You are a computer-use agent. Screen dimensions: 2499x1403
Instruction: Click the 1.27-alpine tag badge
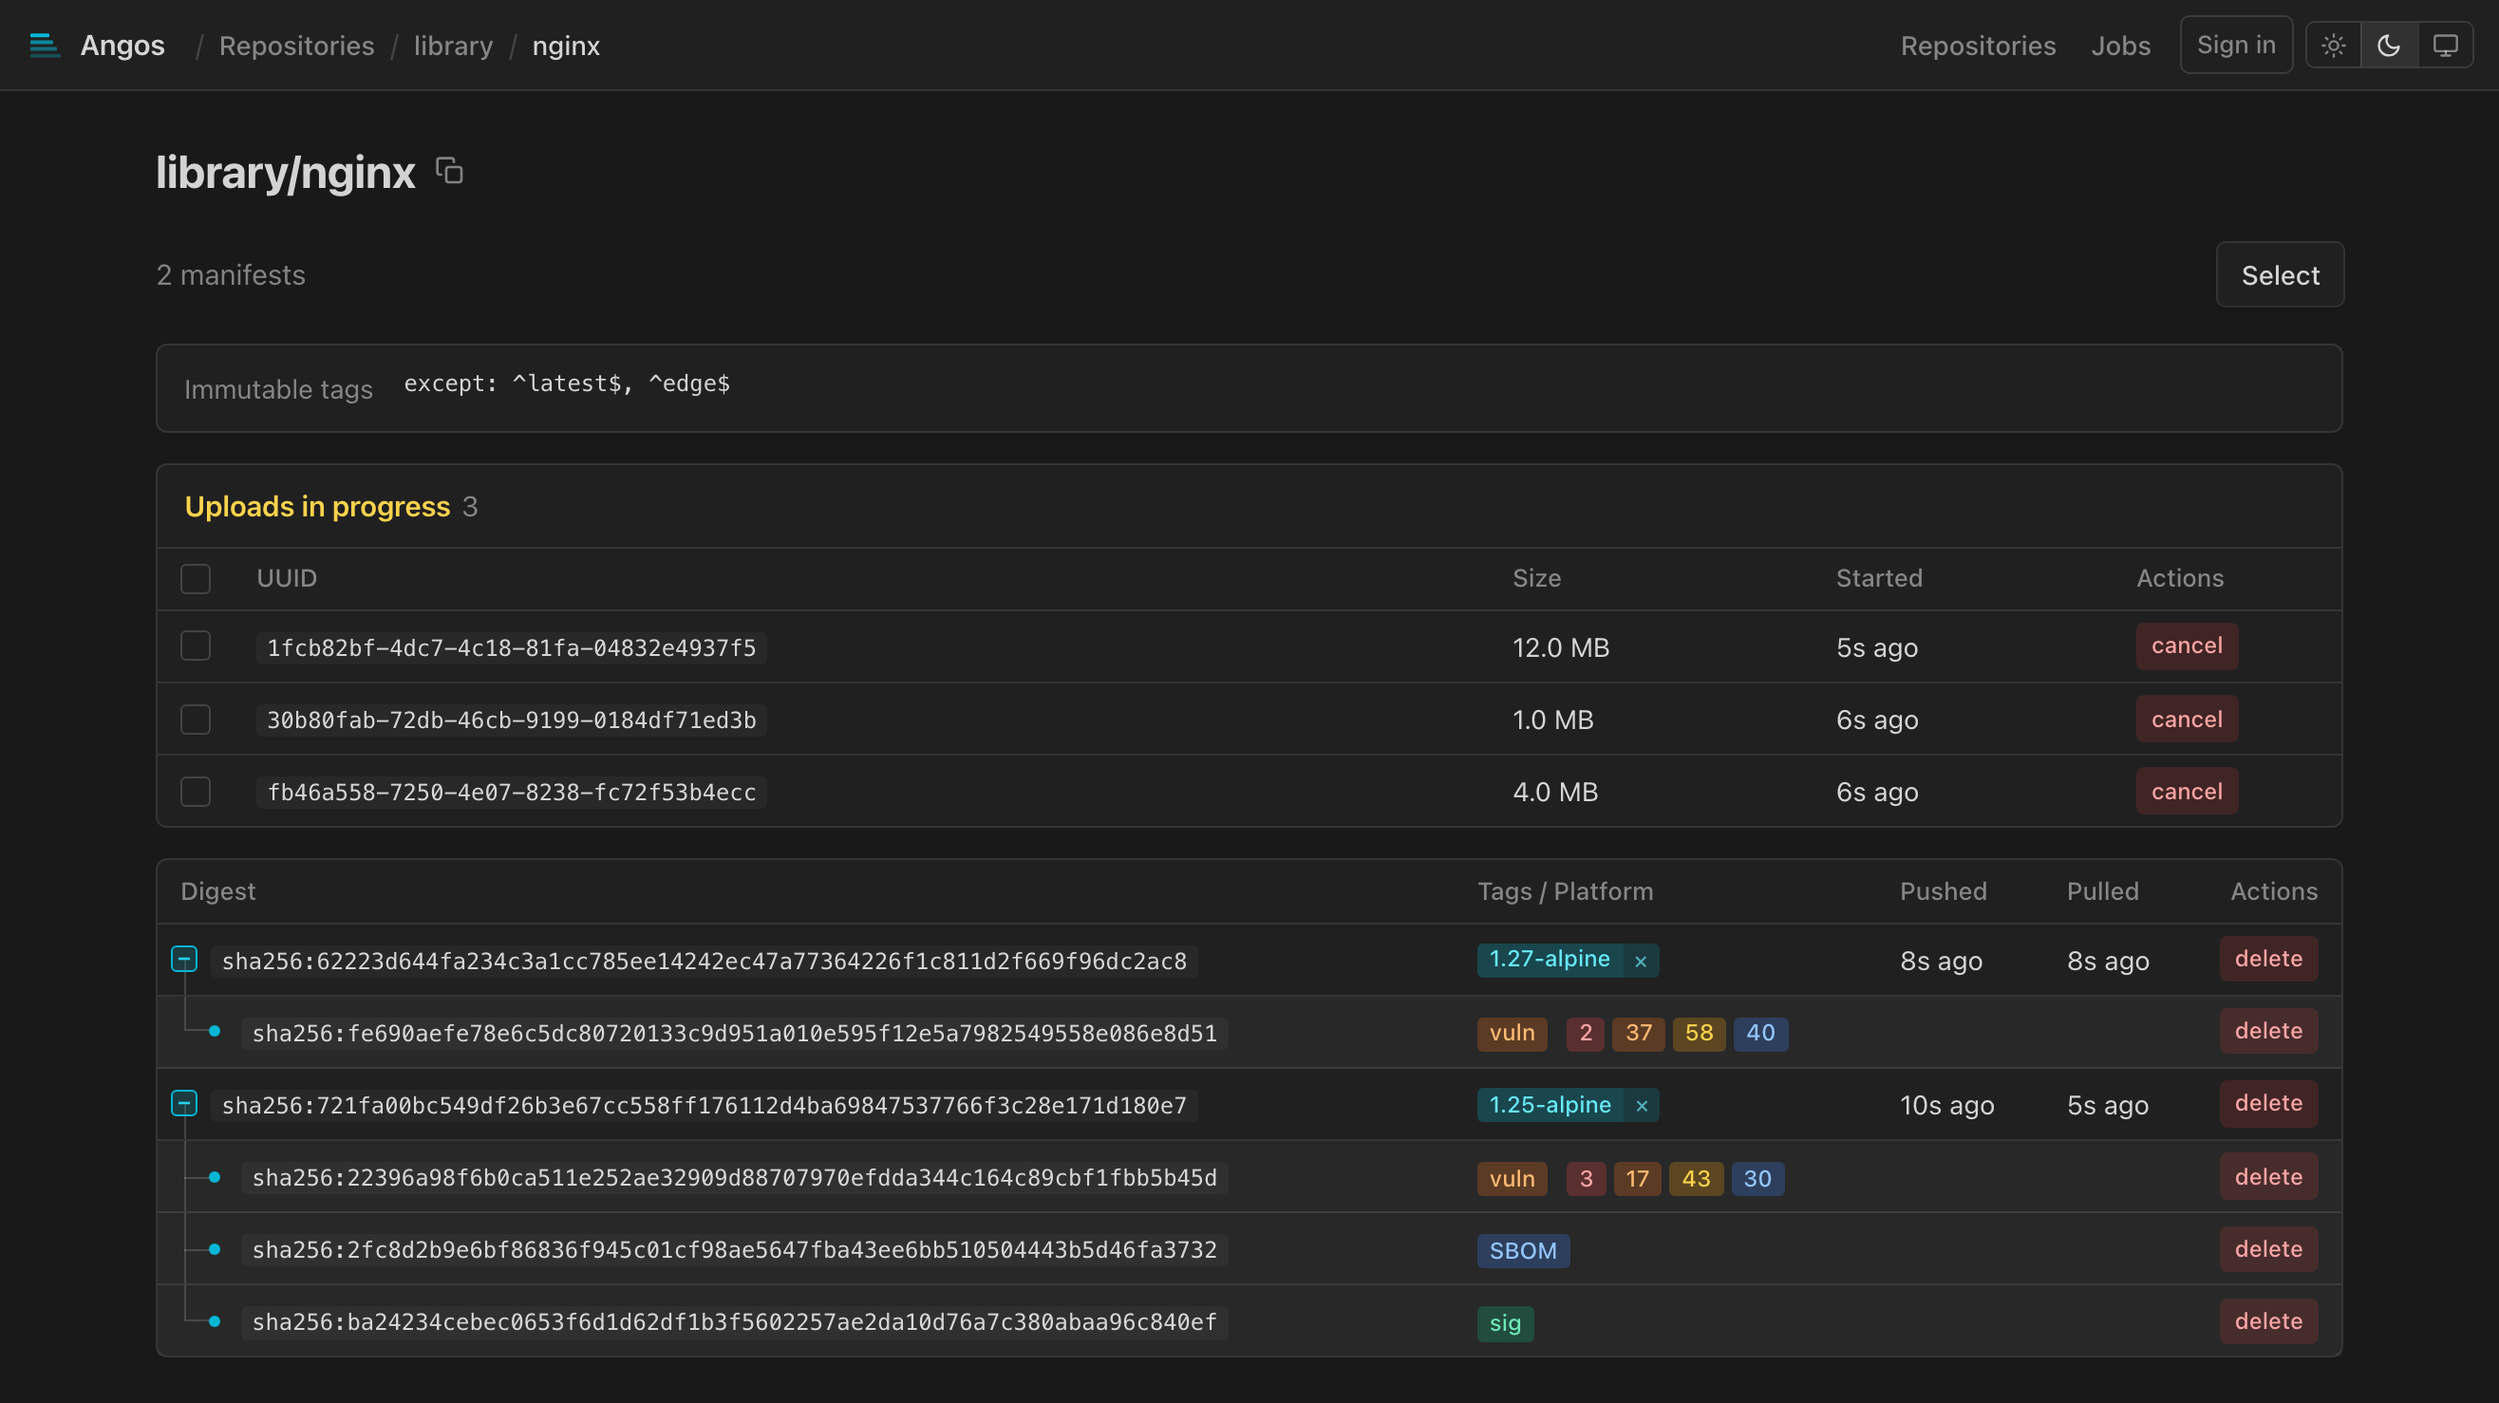pos(1550,960)
